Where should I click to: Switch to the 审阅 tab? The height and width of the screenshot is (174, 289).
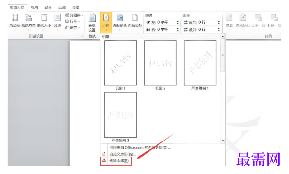coord(62,8)
